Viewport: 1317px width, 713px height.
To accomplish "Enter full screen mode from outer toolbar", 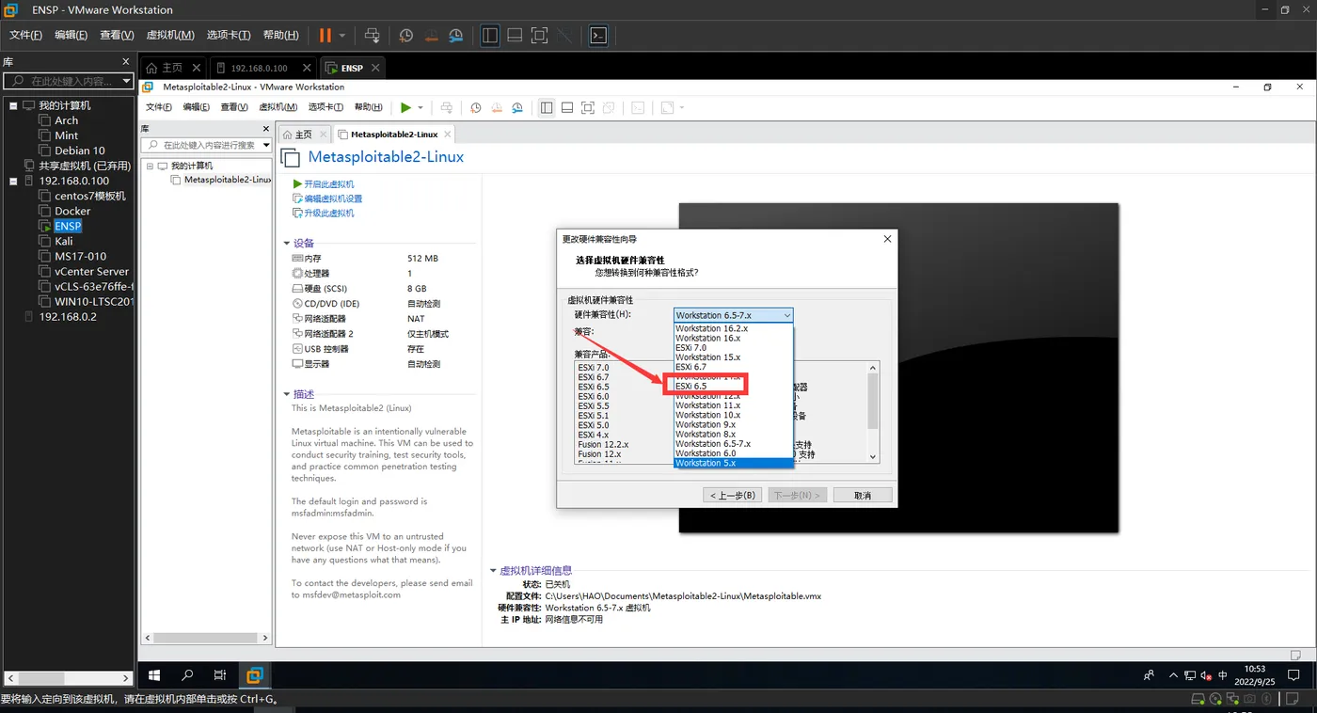I will (x=539, y=36).
